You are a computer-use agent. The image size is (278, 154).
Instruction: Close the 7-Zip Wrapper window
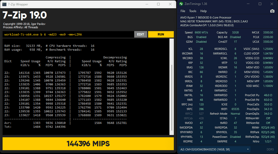click(170, 4)
